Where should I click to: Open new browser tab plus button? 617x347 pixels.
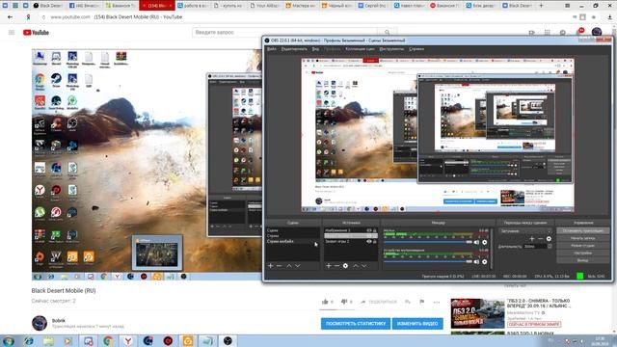point(541,6)
